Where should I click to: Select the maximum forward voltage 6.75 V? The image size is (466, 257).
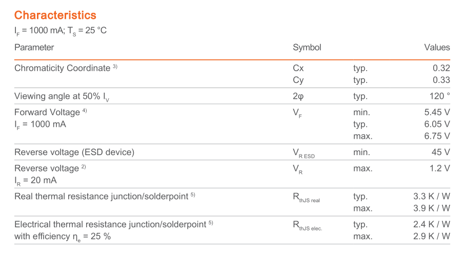[x=437, y=136]
